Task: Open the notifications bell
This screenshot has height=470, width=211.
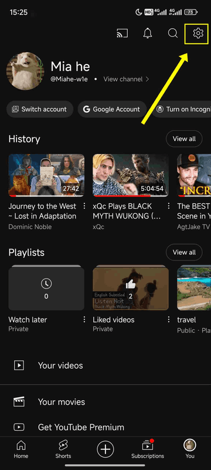Action: [x=147, y=33]
